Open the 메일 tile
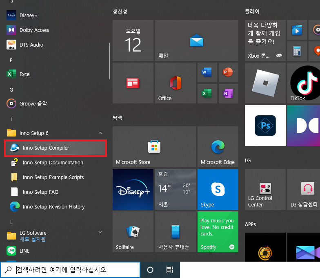Image resolution: width=320 pixels, height=278 pixels. tap(197, 40)
